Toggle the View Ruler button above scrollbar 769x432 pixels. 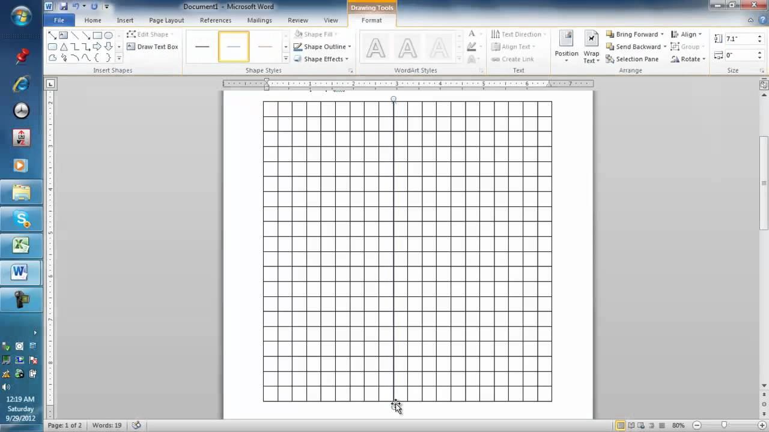pyautogui.click(x=764, y=85)
